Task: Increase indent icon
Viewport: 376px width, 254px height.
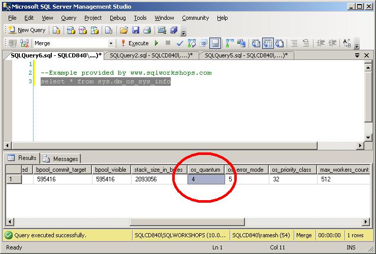Action: click(x=332, y=43)
